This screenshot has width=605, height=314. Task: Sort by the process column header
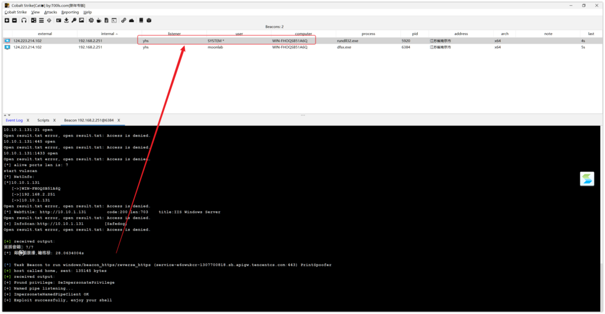[368, 34]
